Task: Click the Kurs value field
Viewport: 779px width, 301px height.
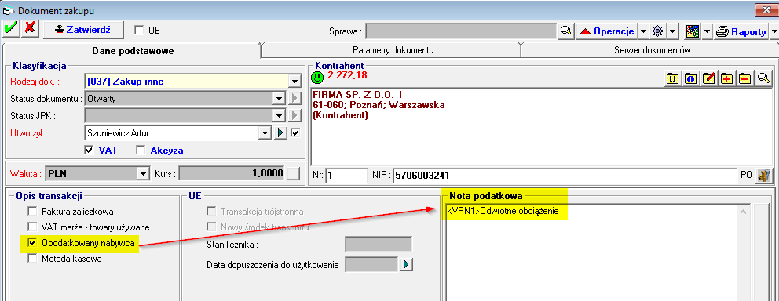Action: (232, 173)
